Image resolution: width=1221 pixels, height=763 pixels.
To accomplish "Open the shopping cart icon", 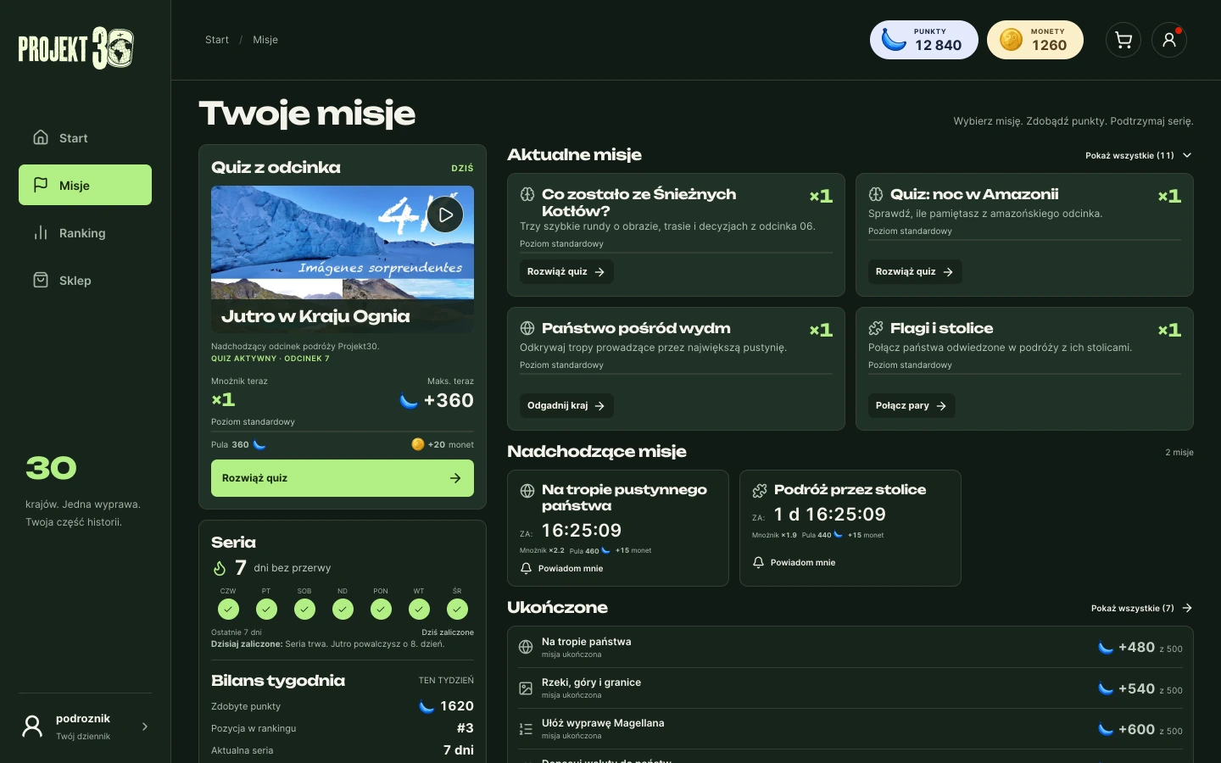I will point(1123,40).
